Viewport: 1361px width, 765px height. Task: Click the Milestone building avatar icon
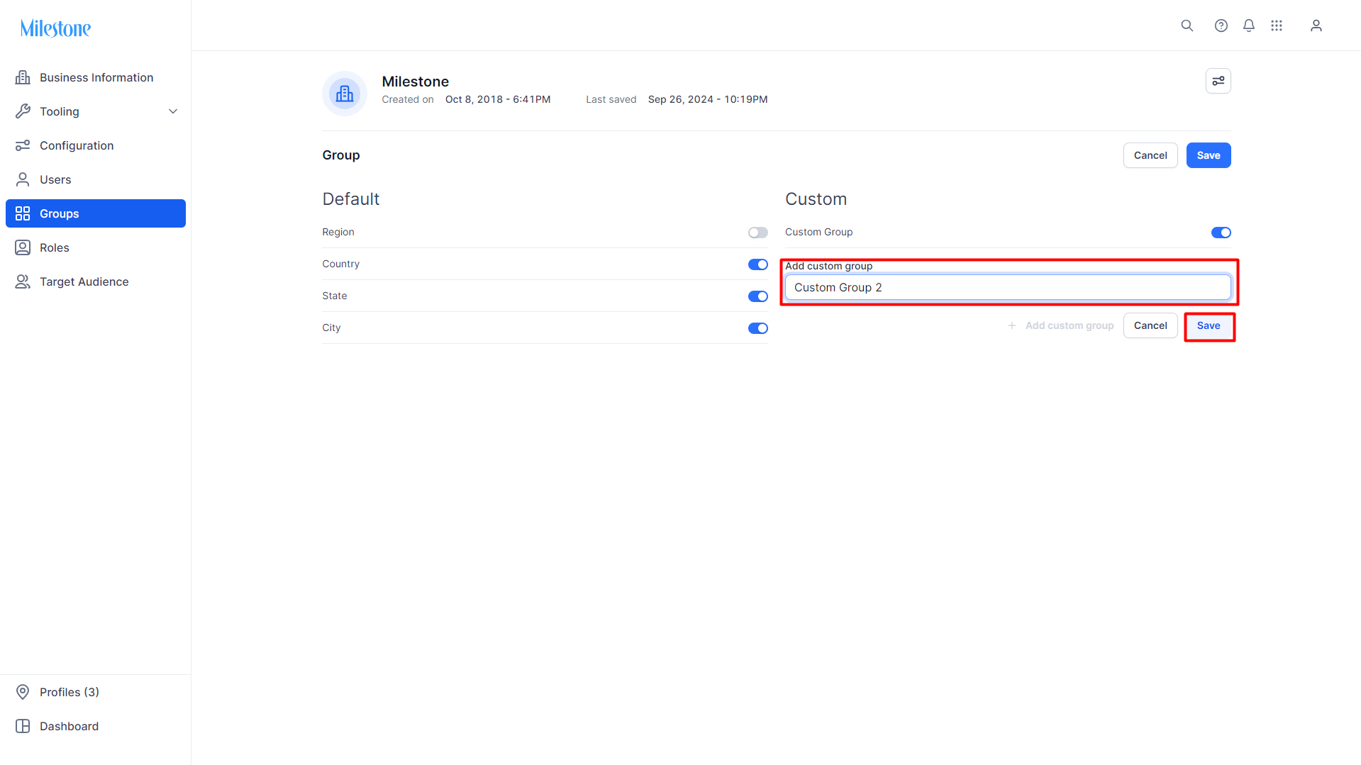[345, 94]
